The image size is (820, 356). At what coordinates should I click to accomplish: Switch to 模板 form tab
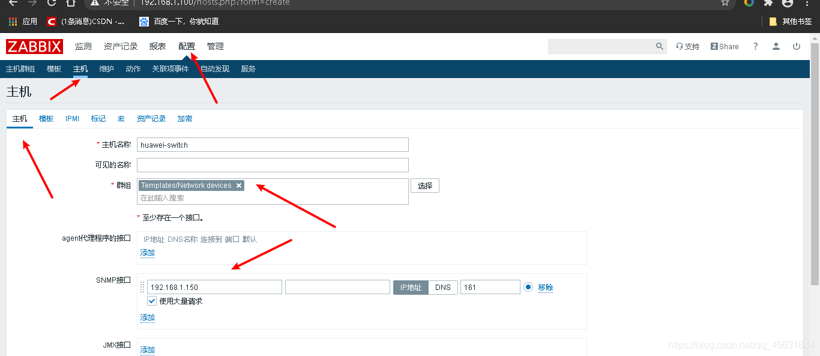[x=46, y=119]
